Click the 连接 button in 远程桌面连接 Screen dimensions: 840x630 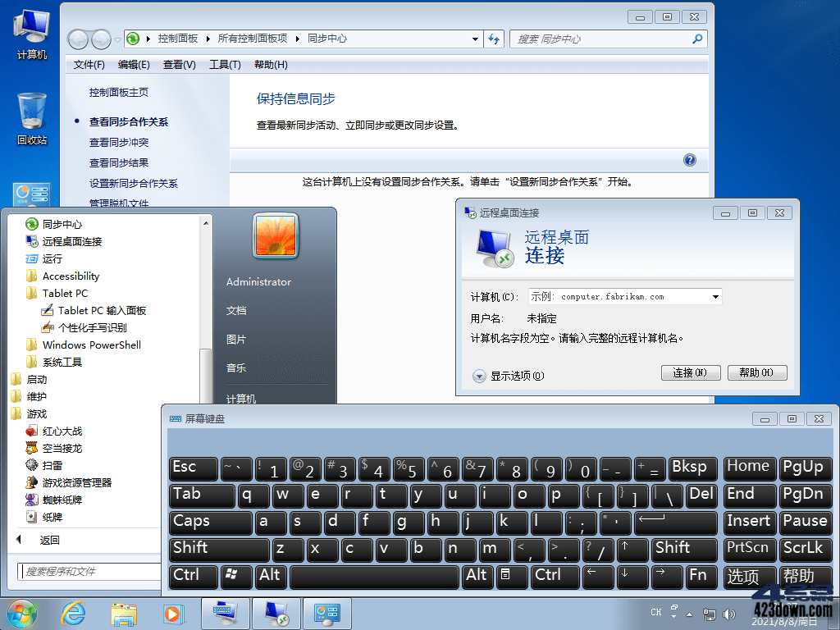[689, 372]
